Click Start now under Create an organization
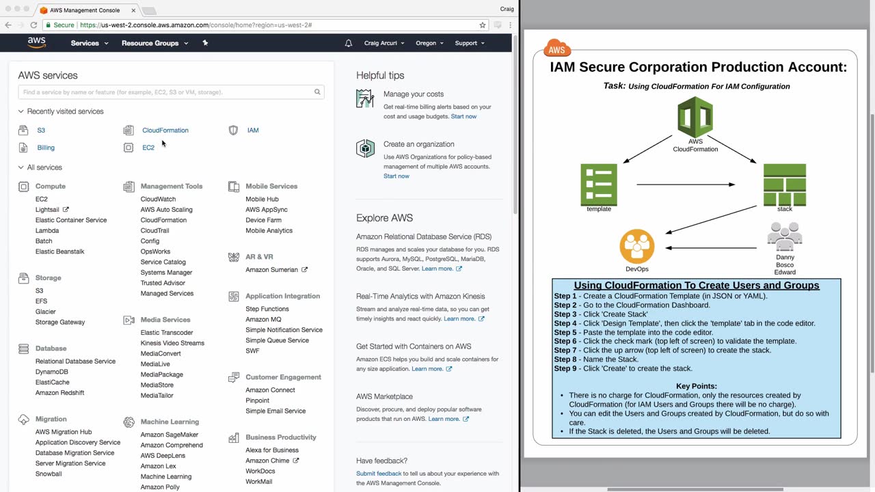Image resolution: width=875 pixels, height=492 pixels. point(396,176)
